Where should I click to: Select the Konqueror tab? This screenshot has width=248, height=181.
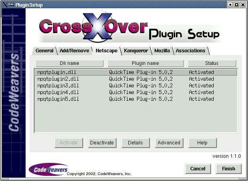point(136,51)
